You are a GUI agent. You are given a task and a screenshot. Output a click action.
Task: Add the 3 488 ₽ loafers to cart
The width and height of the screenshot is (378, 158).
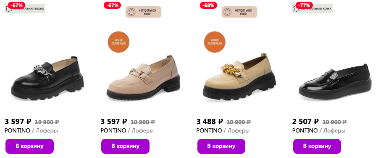point(221,146)
